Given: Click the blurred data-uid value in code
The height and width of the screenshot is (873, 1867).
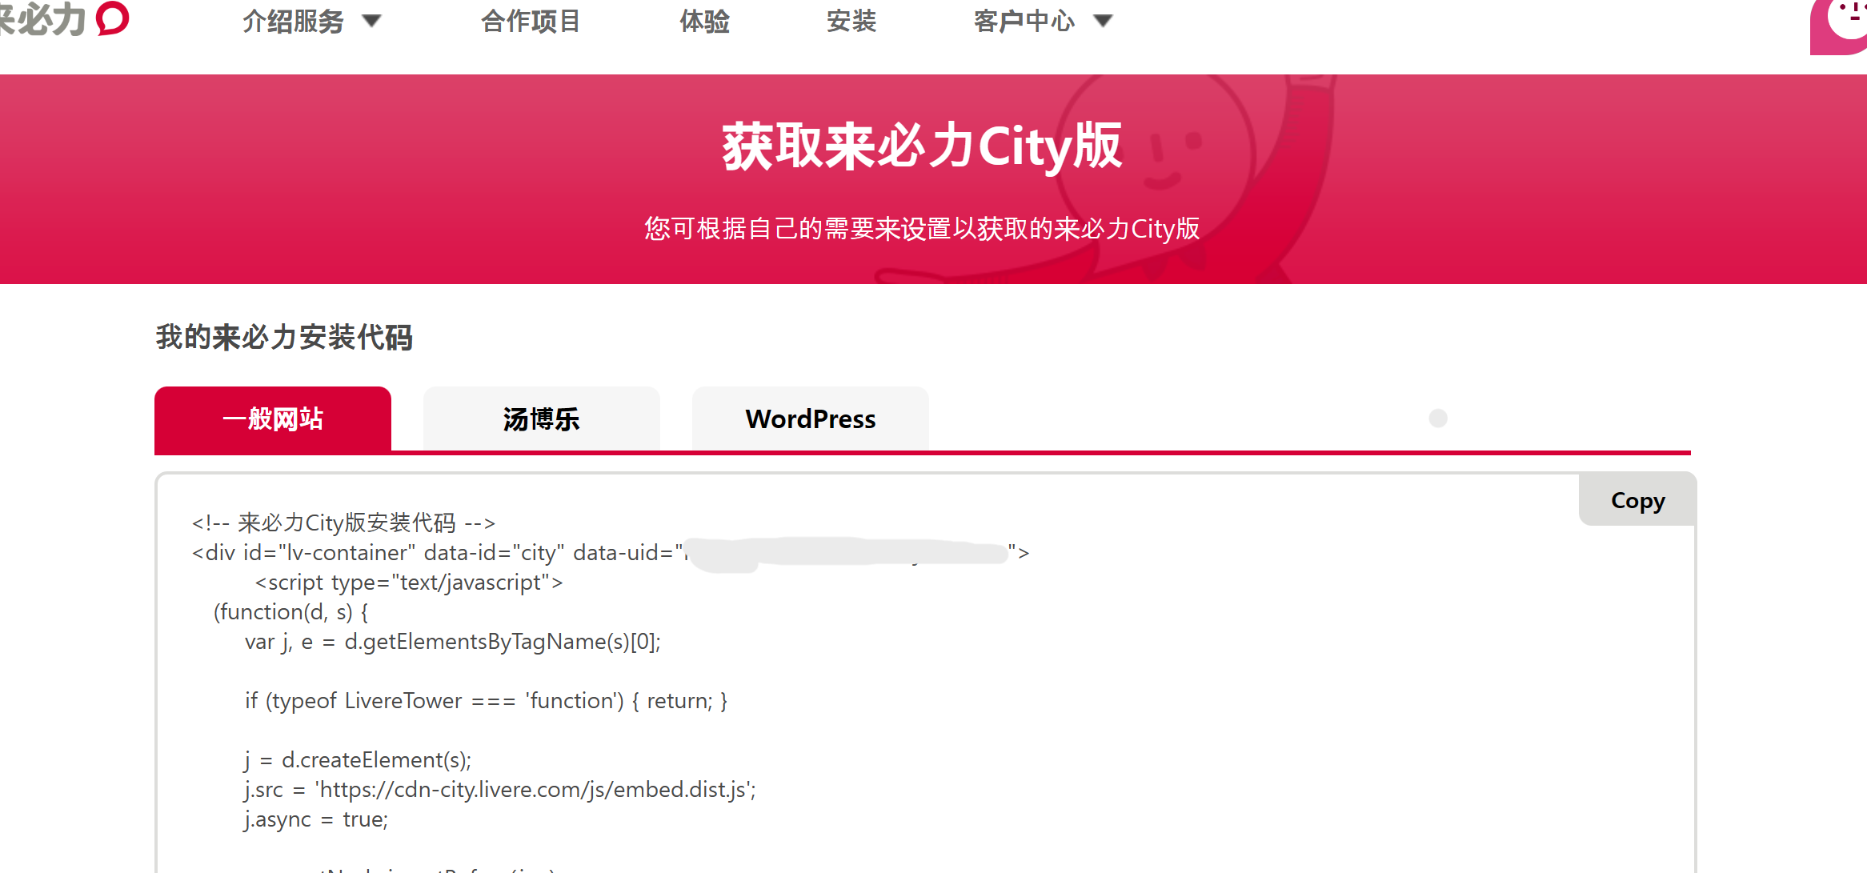Looking at the screenshot, I should click(847, 553).
